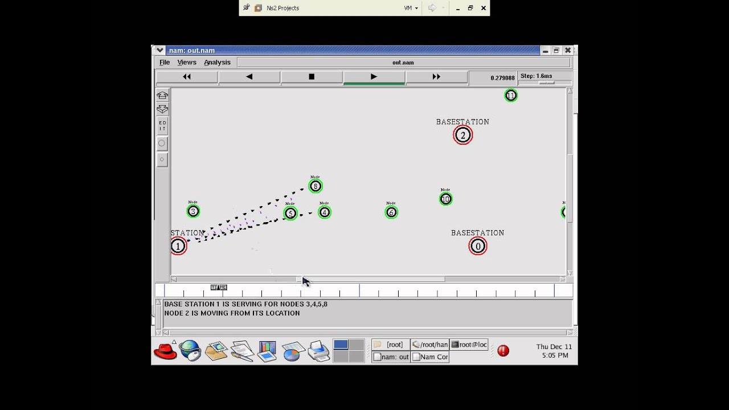Image resolution: width=729 pixels, height=410 pixels.
Task: Open the VM dropdown in top bar
Action: point(411,8)
